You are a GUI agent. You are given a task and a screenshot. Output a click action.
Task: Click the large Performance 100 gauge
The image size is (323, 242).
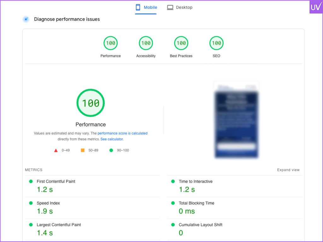(91, 103)
